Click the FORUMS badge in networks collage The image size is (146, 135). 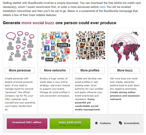tap(62, 45)
